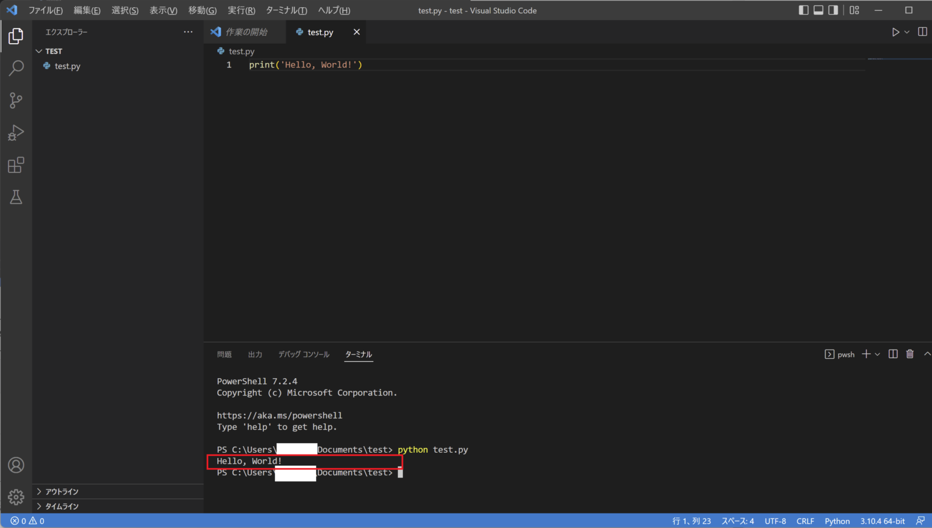Open the Search view in the activity bar
This screenshot has height=528, width=932.
coord(16,68)
